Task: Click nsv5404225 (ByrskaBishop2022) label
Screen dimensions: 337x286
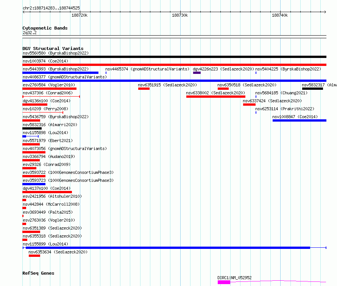Action: pos(288,69)
